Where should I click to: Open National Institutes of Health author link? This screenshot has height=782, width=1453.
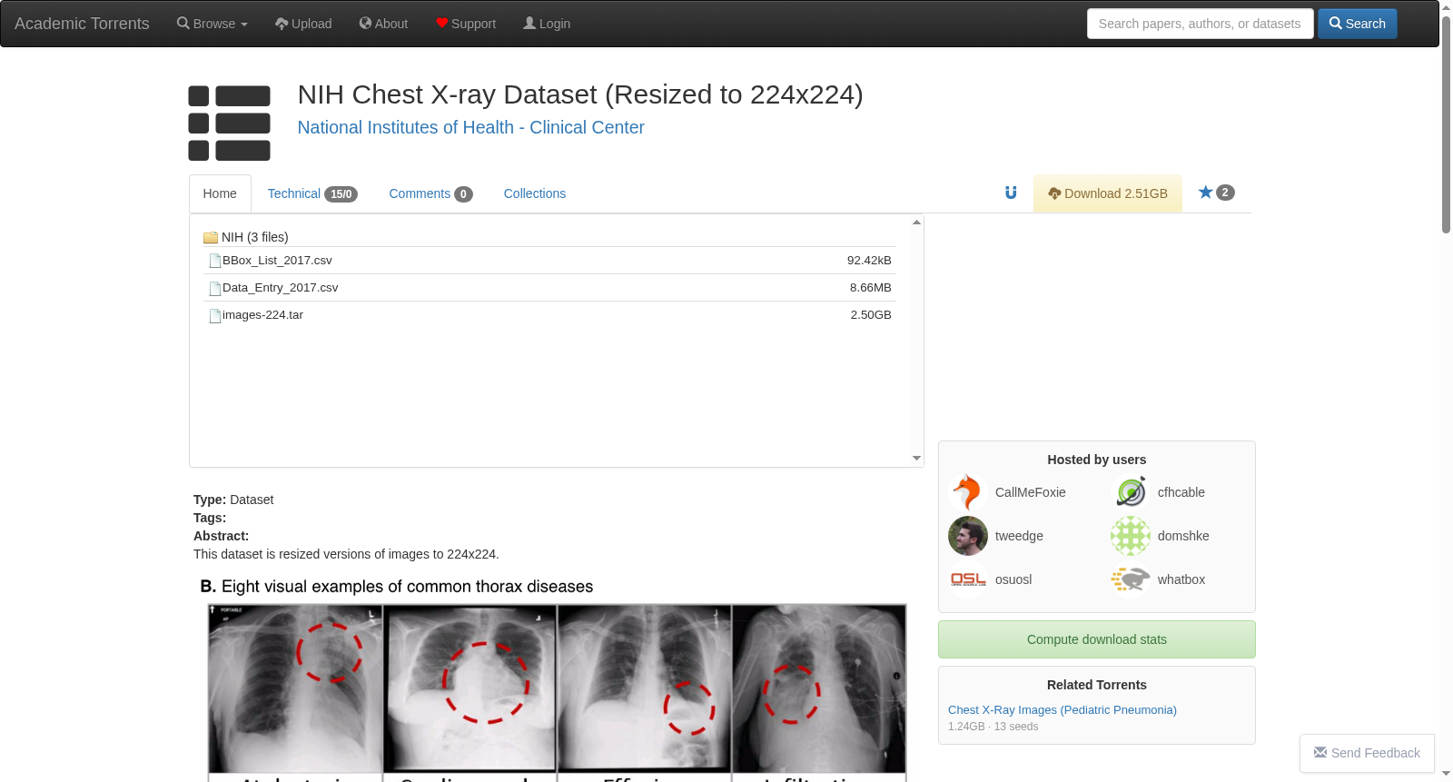(x=471, y=127)
